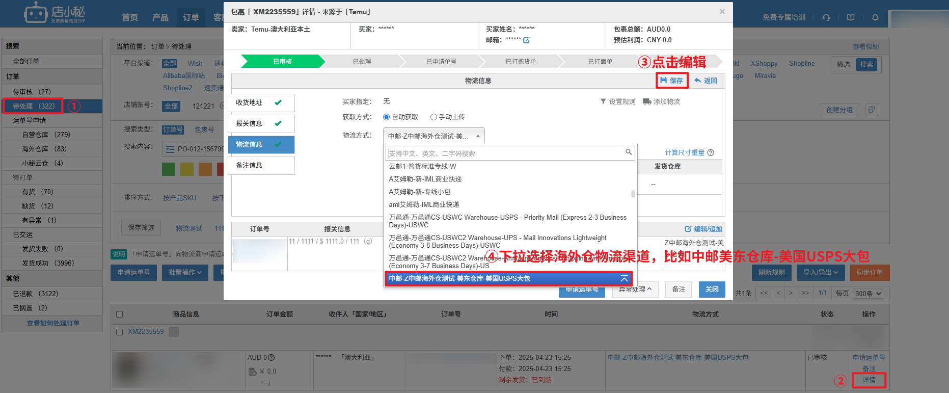
Task: Click the orange color tag swatch
Action: [205, 169]
